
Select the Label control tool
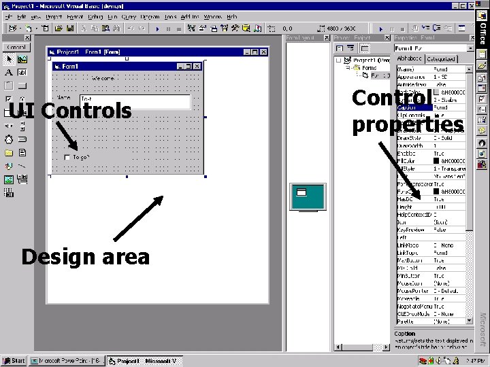click(9, 73)
